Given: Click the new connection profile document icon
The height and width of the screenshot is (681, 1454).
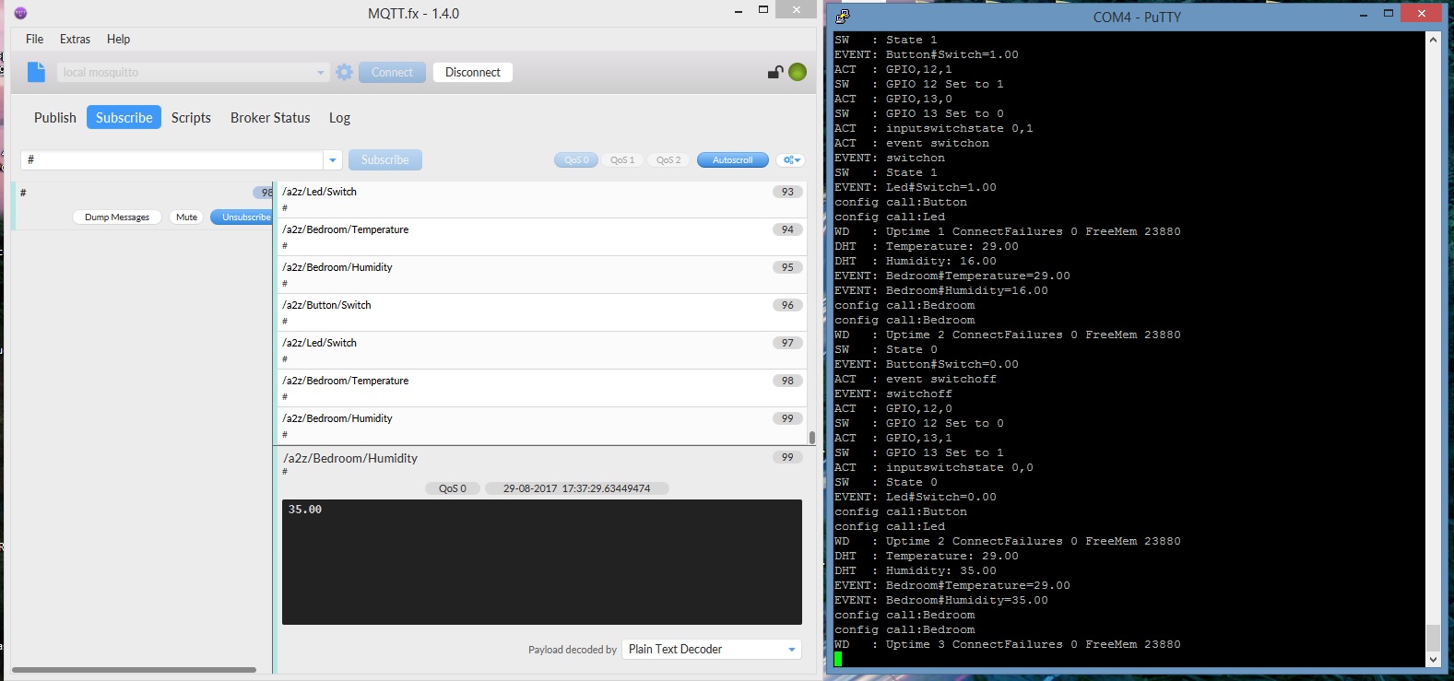Looking at the screenshot, I should pos(36,72).
